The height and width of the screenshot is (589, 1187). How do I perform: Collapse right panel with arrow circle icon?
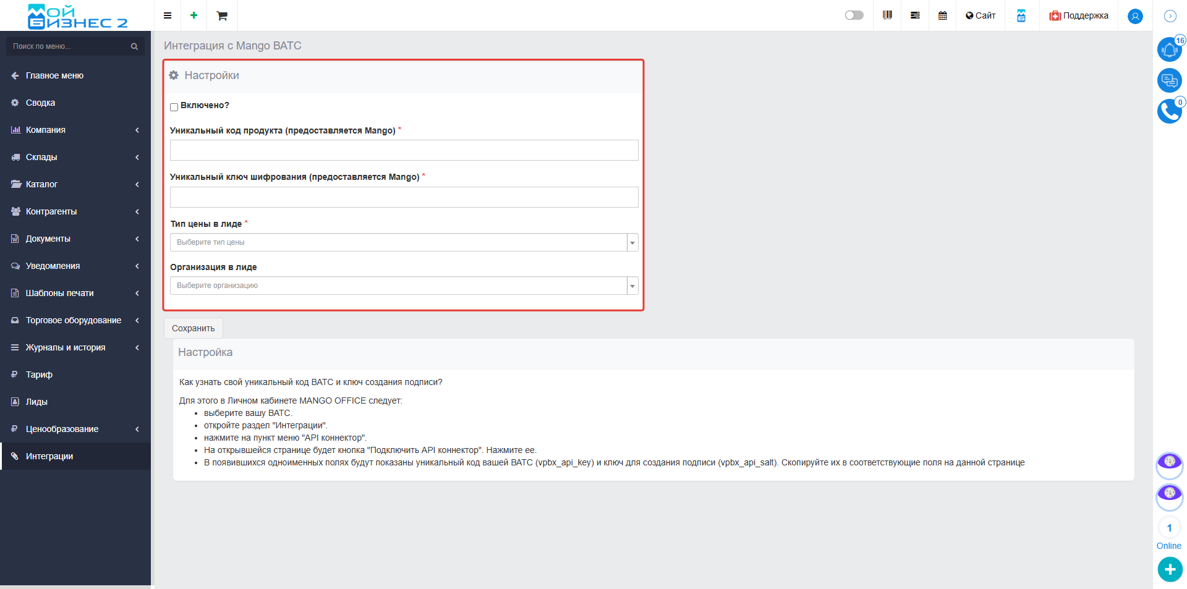pyautogui.click(x=1170, y=16)
